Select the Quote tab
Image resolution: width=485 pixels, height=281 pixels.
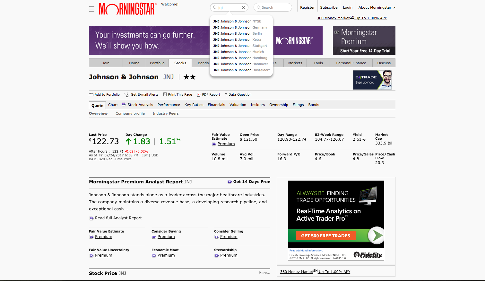[x=97, y=105]
